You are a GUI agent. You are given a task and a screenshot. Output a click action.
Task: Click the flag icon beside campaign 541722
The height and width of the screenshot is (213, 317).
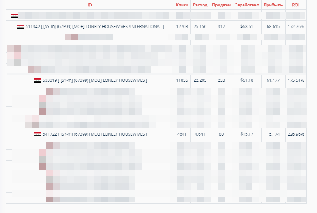coord(37,134)
